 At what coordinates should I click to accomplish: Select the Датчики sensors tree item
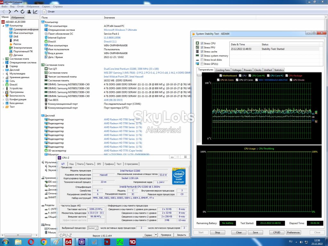[x=18, y=55]
